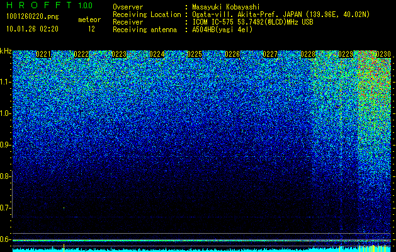The height and width of the screenshot is (252, 396).
Task: Click the 1.0 frequency axis label
Action: pyautogui.click(x=4, y=113)
